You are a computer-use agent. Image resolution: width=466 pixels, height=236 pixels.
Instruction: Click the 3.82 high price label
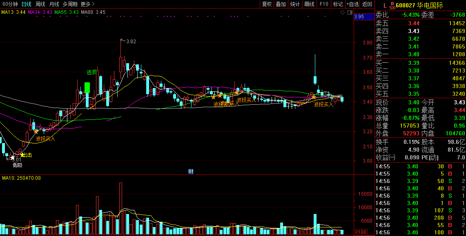point(131,42)
